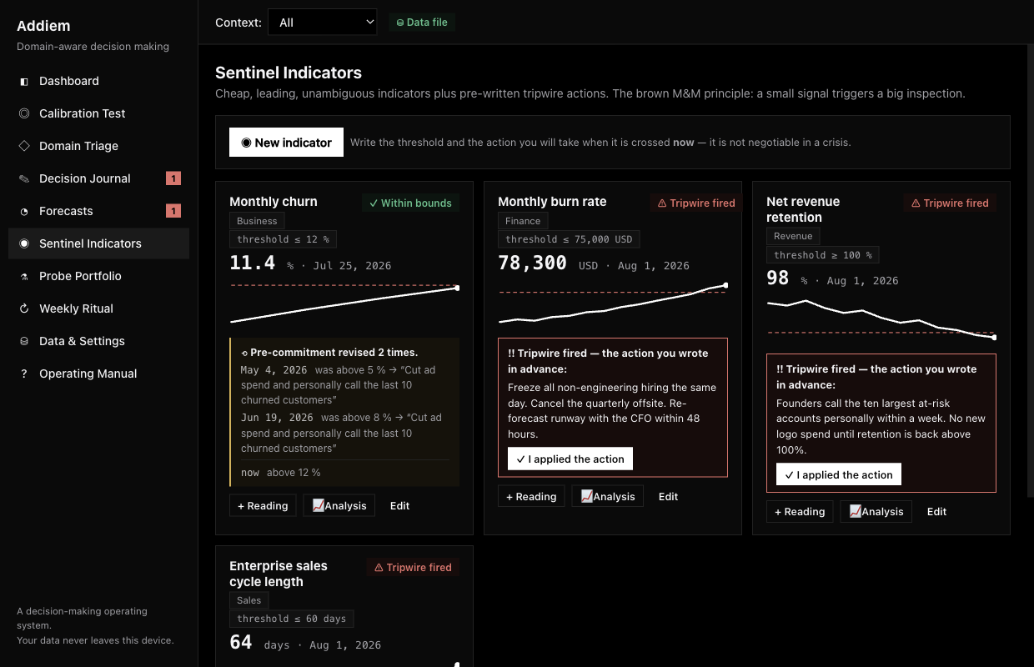Click the Monthly churn trend chart
The height and width of the screenshot is (667, 1034).
point(344,303)
